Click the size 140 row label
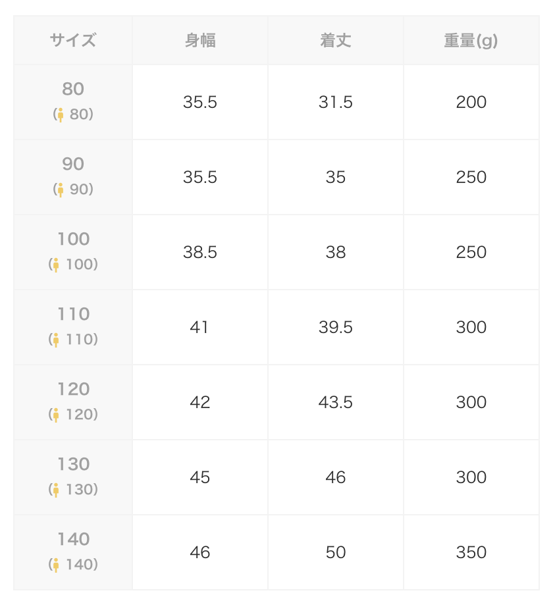Screen dimensions: 553x599 point(73,552)
